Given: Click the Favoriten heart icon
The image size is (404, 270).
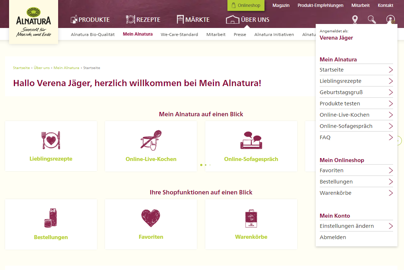Looking at the screenshot, I should click(151, 218).
